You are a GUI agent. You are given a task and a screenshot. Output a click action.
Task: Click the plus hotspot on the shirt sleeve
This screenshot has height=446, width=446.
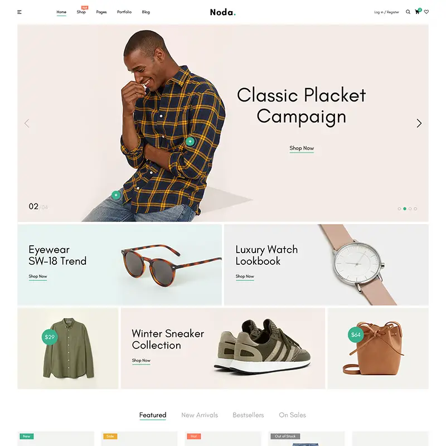[x=190, y=142]
